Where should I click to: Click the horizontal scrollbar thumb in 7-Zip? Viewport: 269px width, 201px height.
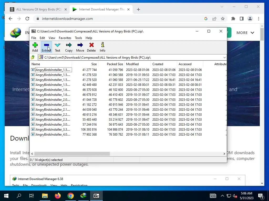pyautogui.click(x=72, y=154)
